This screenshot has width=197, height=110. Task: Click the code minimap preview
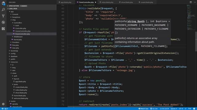tap(191, 17)
